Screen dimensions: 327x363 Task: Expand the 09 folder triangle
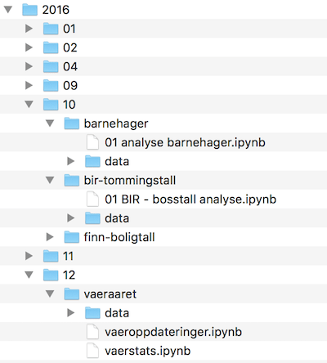[x=29, y=85]
